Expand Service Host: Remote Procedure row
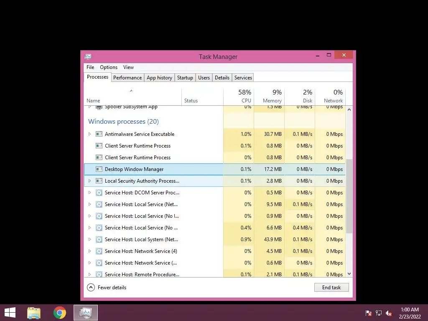This screenshot has height=321, width=428. point(89,274)
